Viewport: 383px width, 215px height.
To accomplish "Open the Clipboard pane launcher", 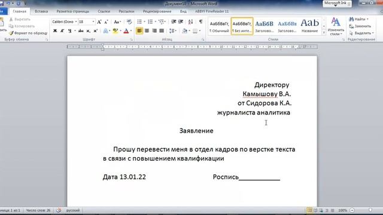I will click(x=47, y=39).
